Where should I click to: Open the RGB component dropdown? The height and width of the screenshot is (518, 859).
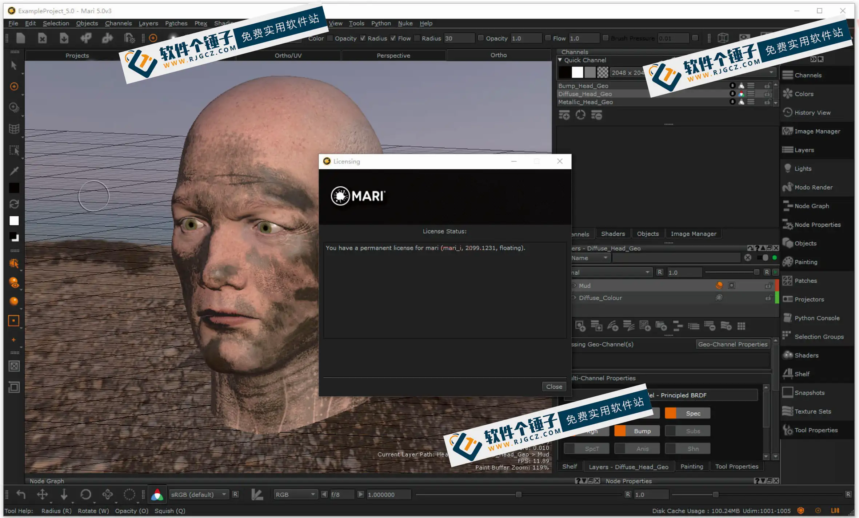pyautogui.click(x=295, y=494)
